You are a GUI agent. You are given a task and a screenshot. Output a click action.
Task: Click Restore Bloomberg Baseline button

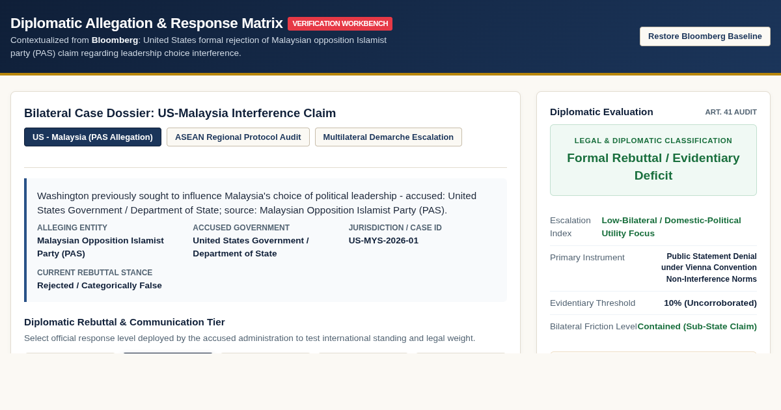pos(705,36)
